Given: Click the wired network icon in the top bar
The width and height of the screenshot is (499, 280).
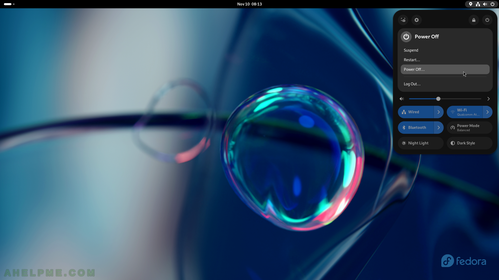Looking at the screenshot, I should click(x=478, y=4).
